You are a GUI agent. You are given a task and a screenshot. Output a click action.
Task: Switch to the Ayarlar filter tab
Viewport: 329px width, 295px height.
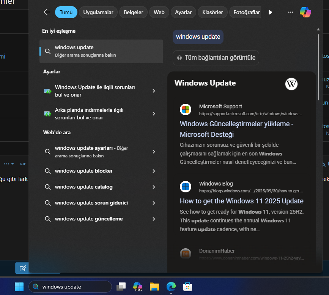[183, 12]
